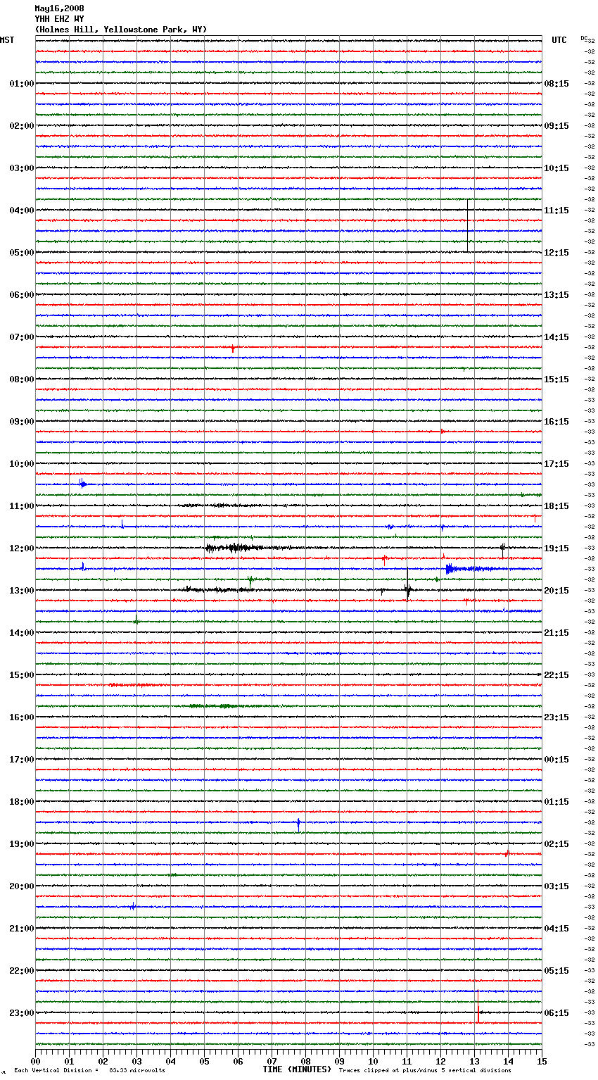
Task: Click the 20:15 UTC time label
Action: tap(556, 591)
